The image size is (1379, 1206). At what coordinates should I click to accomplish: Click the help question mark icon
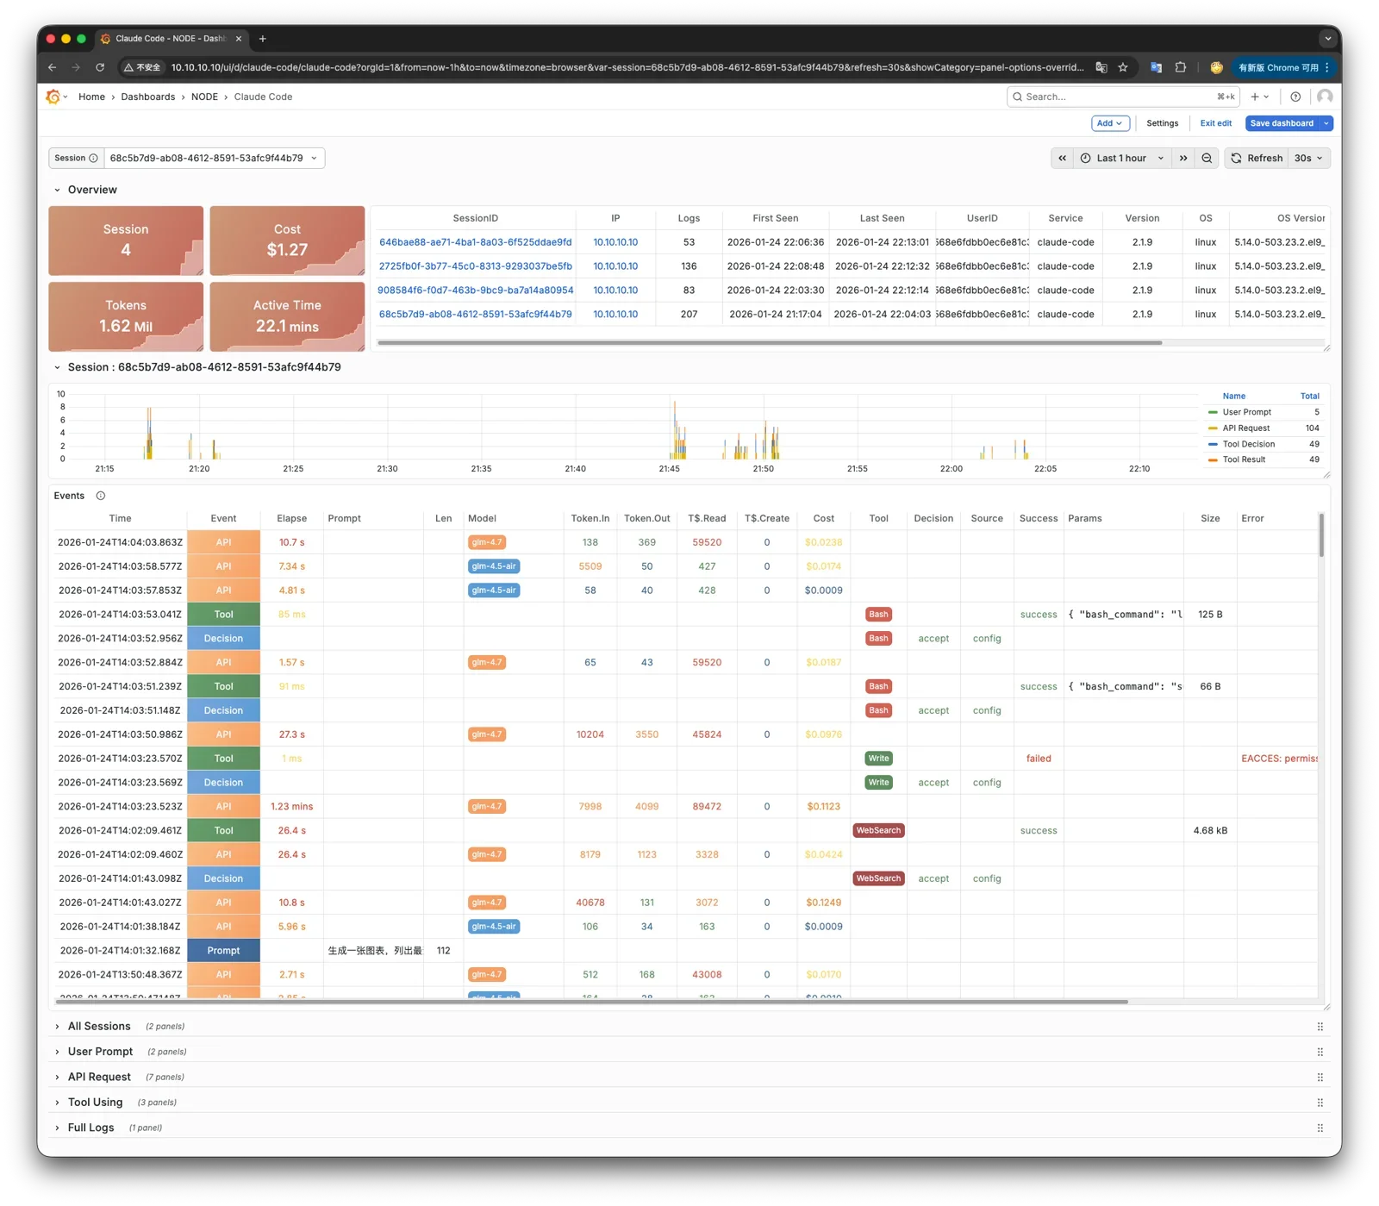pos(1295,97)
